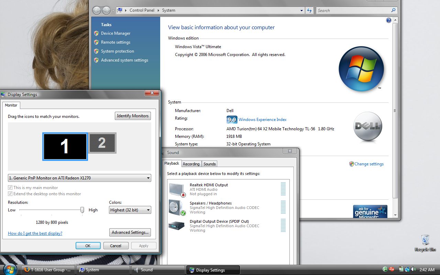
Task: Click the network tray icon
Action: pyautogui.click(x=407, y=269)
